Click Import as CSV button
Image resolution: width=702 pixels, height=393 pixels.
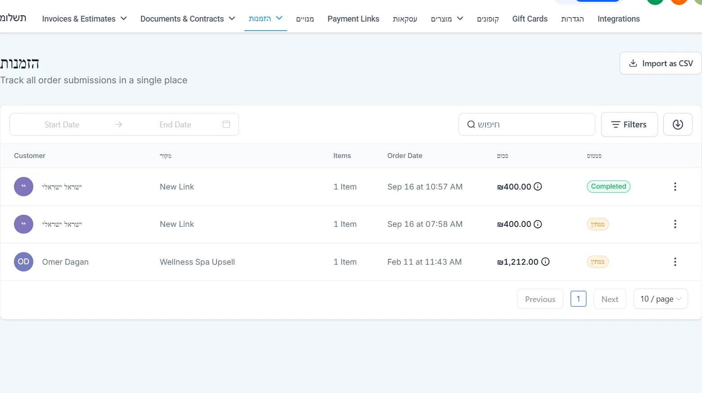point(661,63)
